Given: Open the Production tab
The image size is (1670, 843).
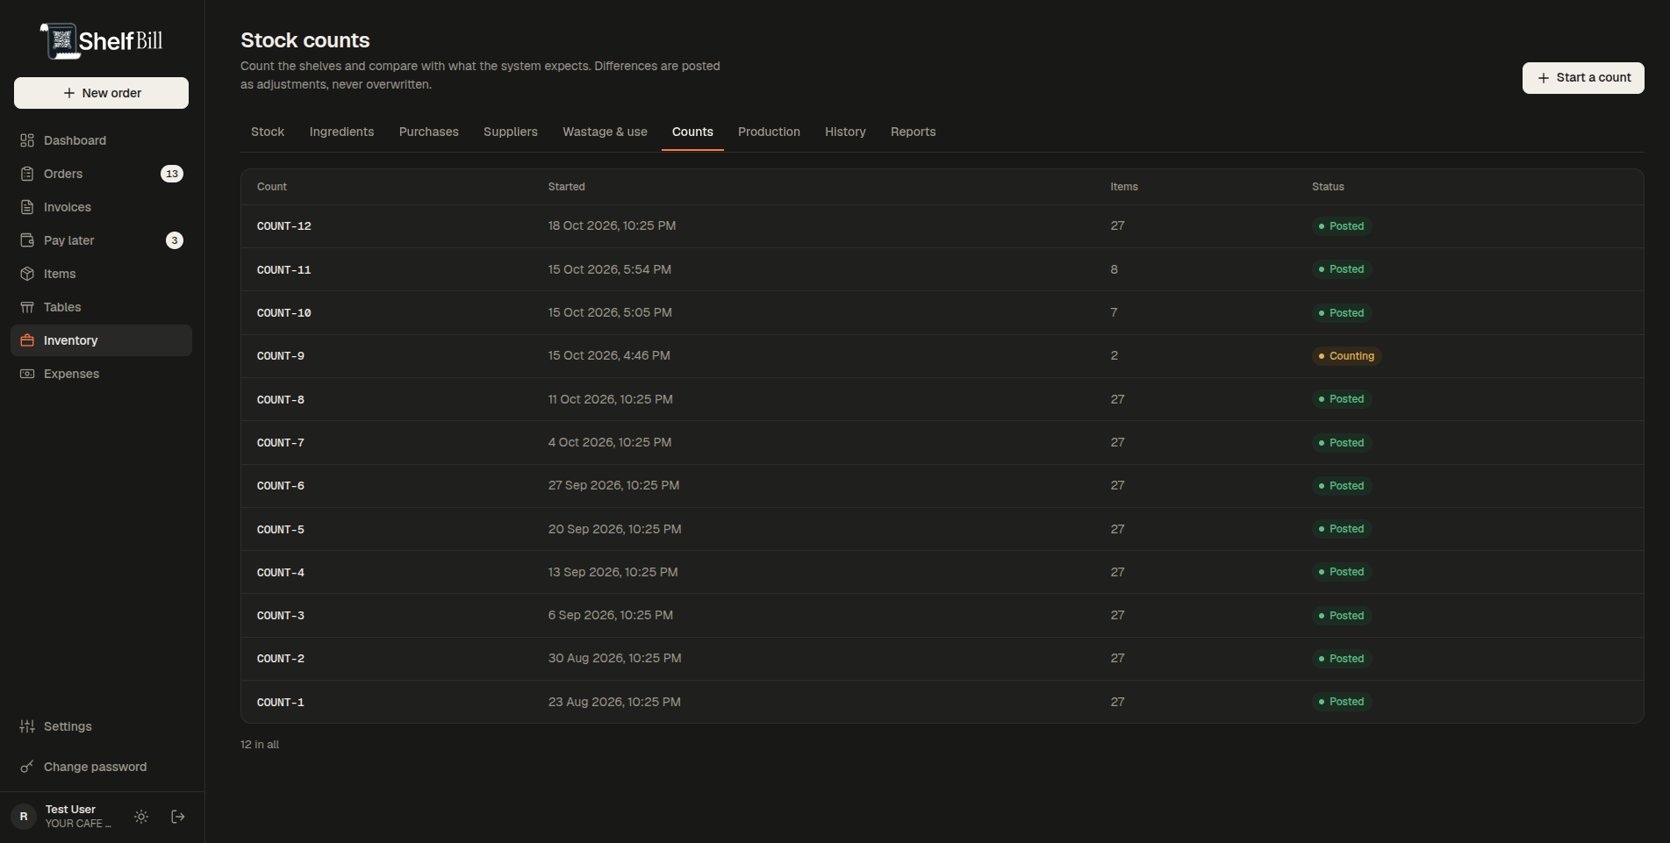Looking at the screenshot, I should pyautogui.click(x=769, y=132).
